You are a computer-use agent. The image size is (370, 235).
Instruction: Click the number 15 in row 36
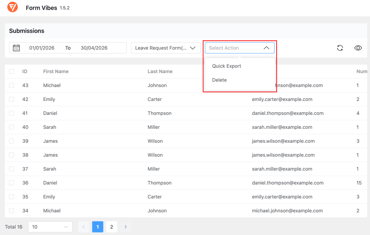[359, 183]
